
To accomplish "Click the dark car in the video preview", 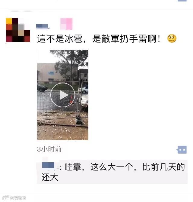I will tap(42, 88).
